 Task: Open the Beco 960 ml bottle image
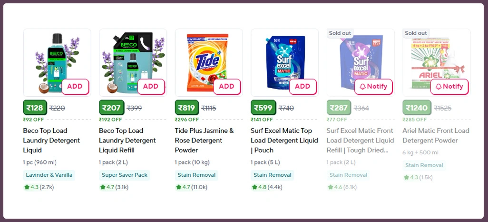tap(52, 60)
